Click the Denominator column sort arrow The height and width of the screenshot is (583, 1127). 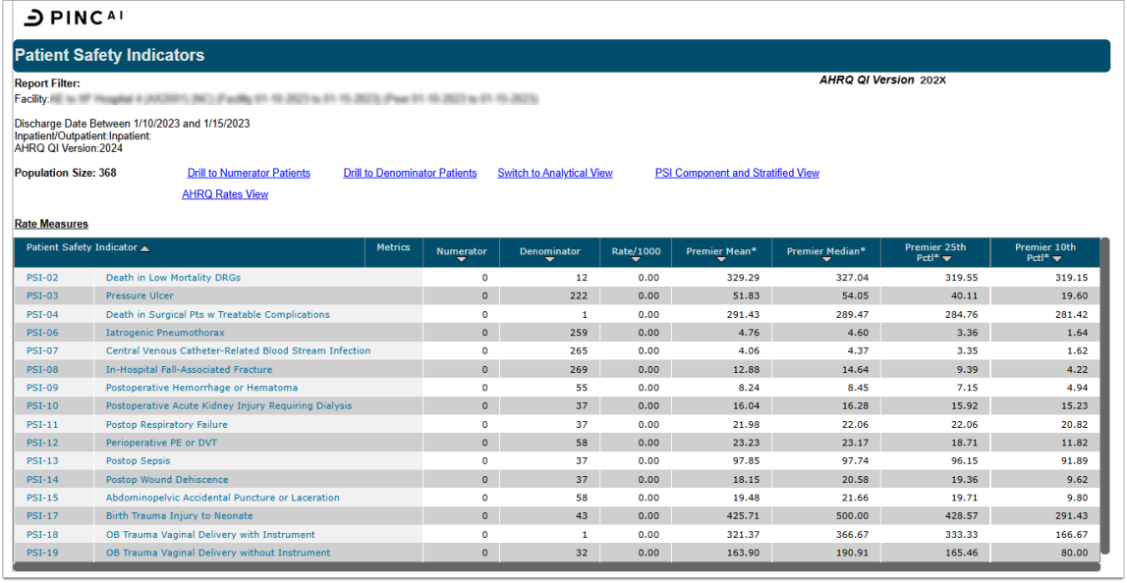549,260
